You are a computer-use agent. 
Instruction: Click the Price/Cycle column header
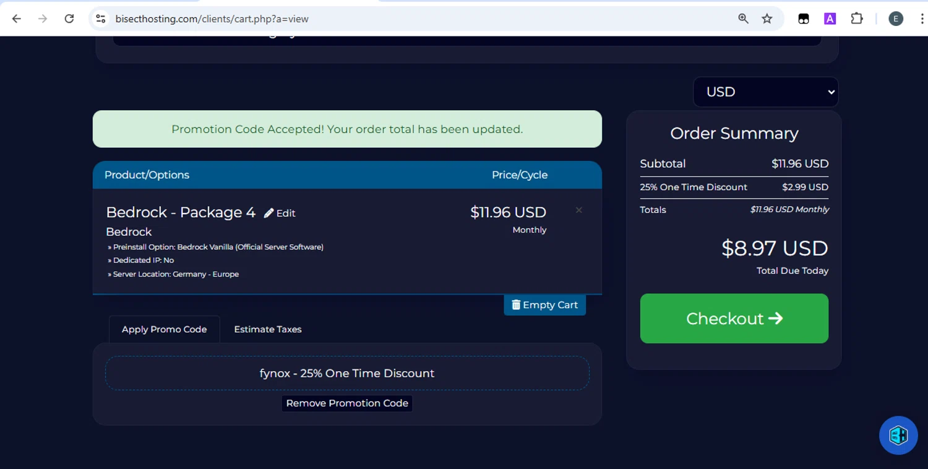pyautogui.click(x=520, y=175)
